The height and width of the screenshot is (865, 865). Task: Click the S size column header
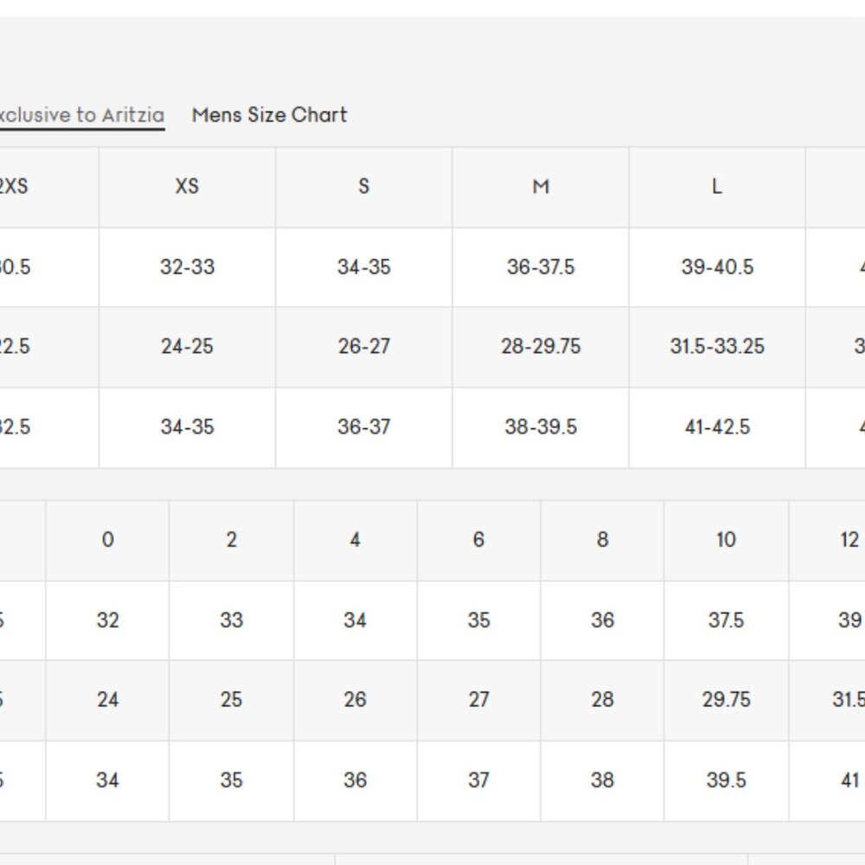[363, 187]
